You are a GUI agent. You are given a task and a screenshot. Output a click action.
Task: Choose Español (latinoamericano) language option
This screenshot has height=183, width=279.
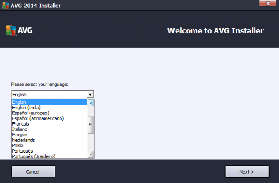tap(49, 118)
